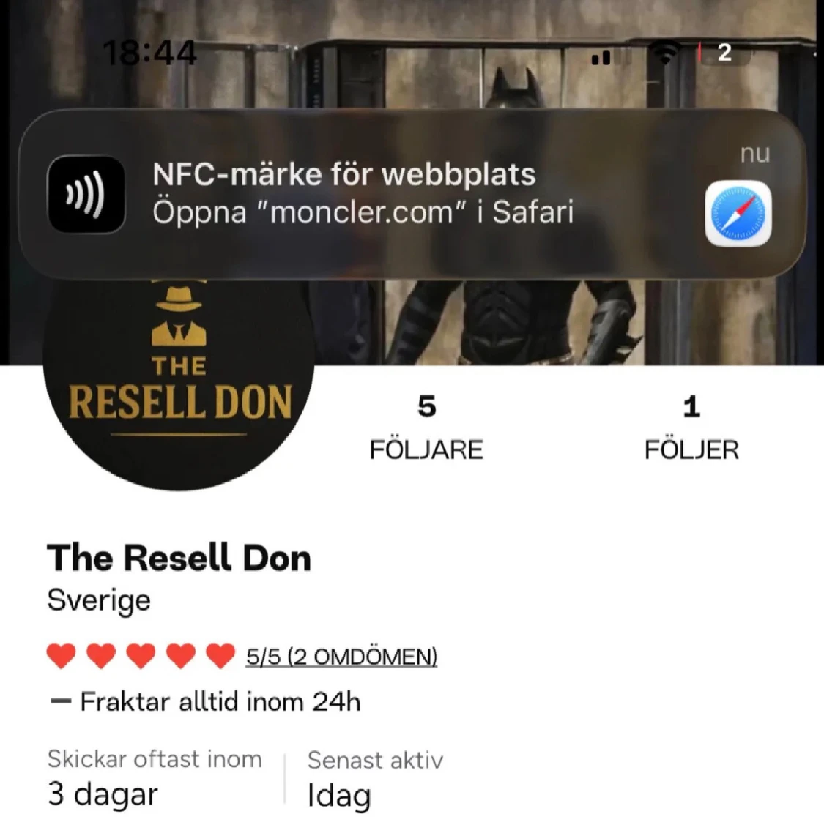Image resolution: width=824 pixels, height=825 pixels.
Task: Open the 5/5 (2 OMDÖMEN) reviews link
Action: [341, 657]
